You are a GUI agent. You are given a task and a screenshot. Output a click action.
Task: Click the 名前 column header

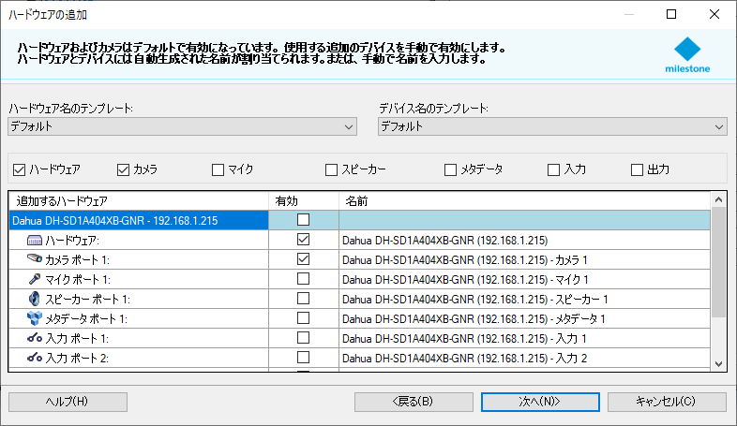[524, 201]
